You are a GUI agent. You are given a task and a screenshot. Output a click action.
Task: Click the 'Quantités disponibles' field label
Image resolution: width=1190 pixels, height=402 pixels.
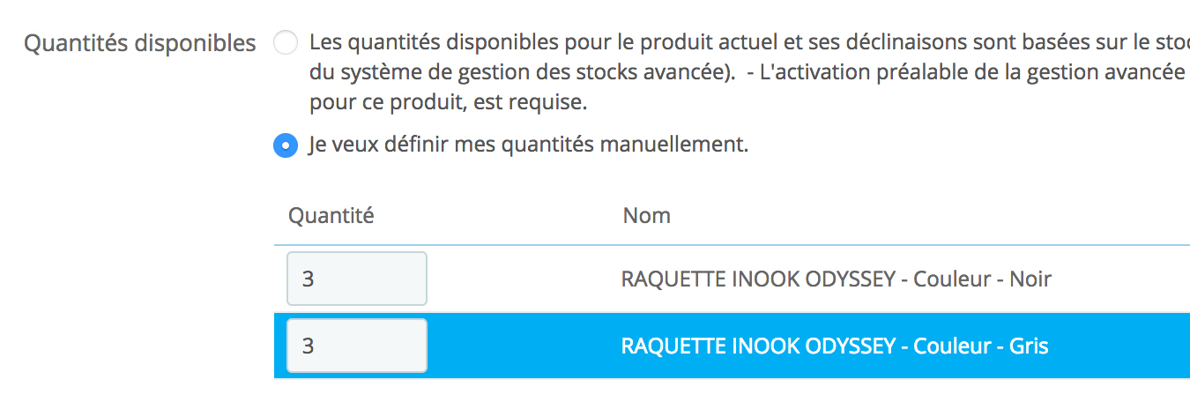click(139, 43)
